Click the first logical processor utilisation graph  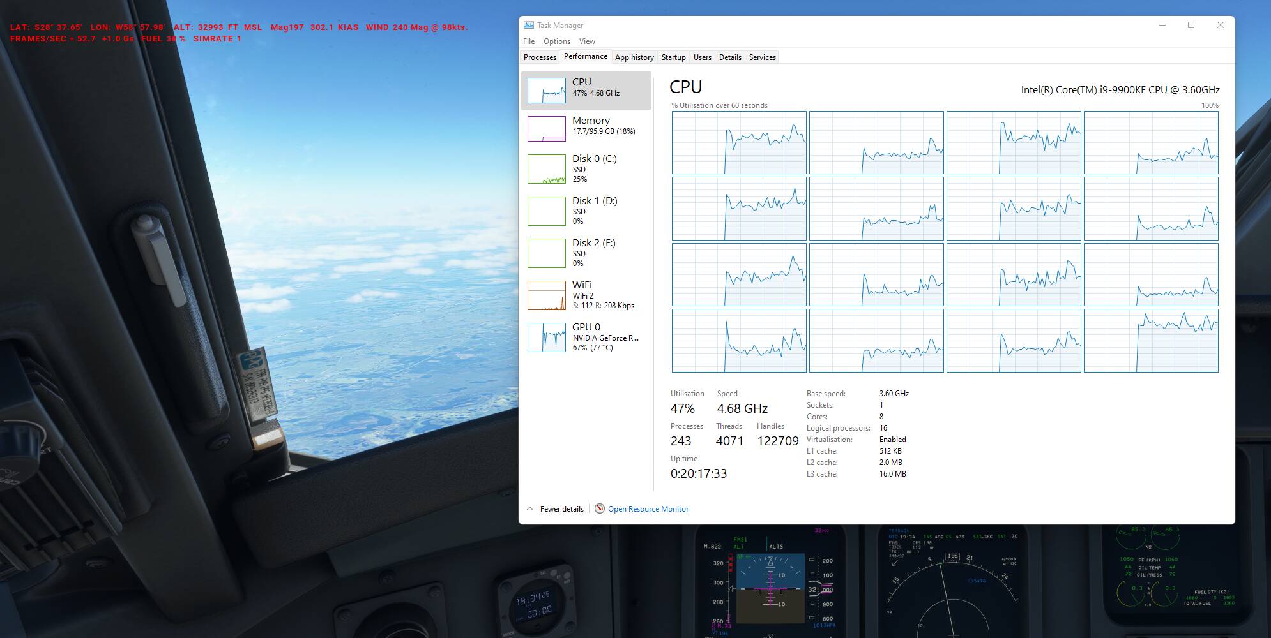point(739,143)
